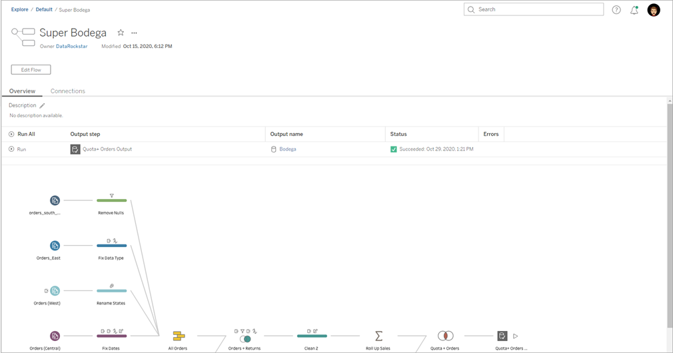The height and width of the screenshot is (353, 673).
Task: Click the Quota + Orders join icon
Action: pos(445,336)
